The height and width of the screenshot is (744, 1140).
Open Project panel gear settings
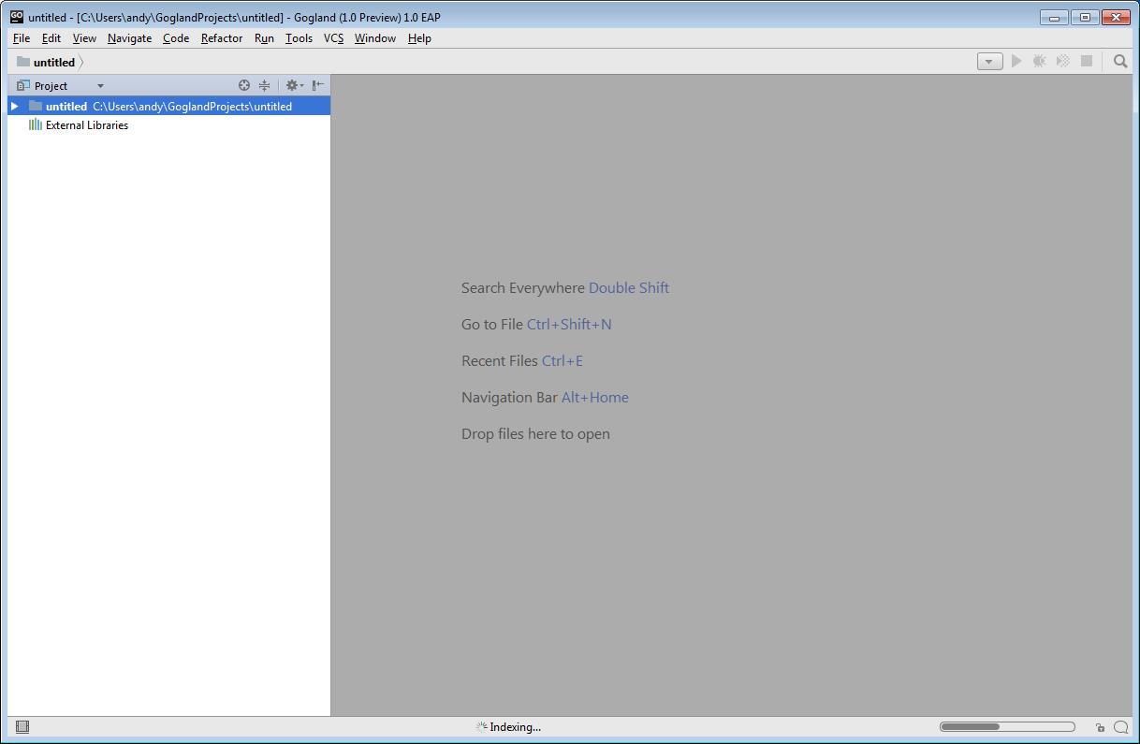point(294,85)
